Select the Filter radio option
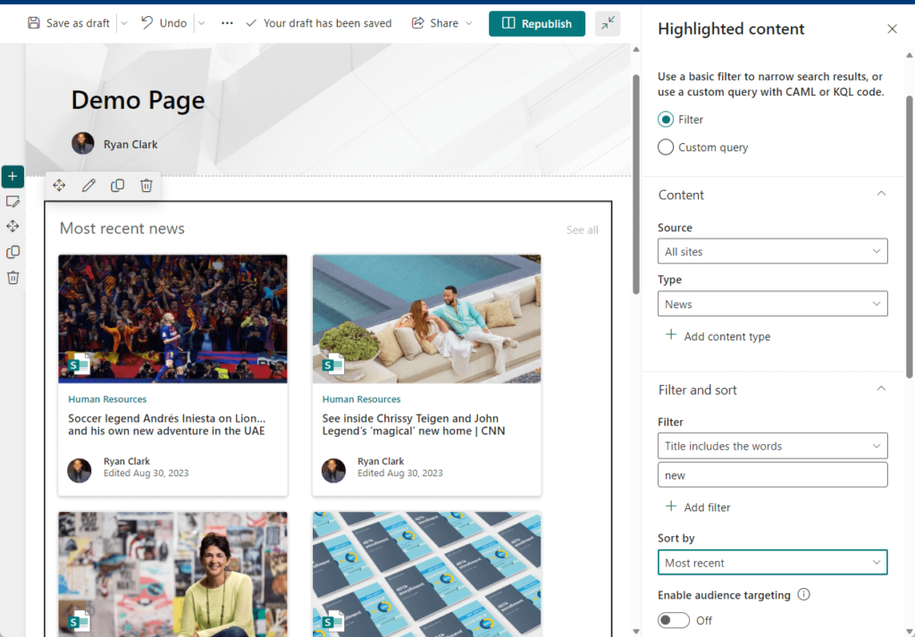Viewport: 915px width, 637px height. click(x=666, y=120)
